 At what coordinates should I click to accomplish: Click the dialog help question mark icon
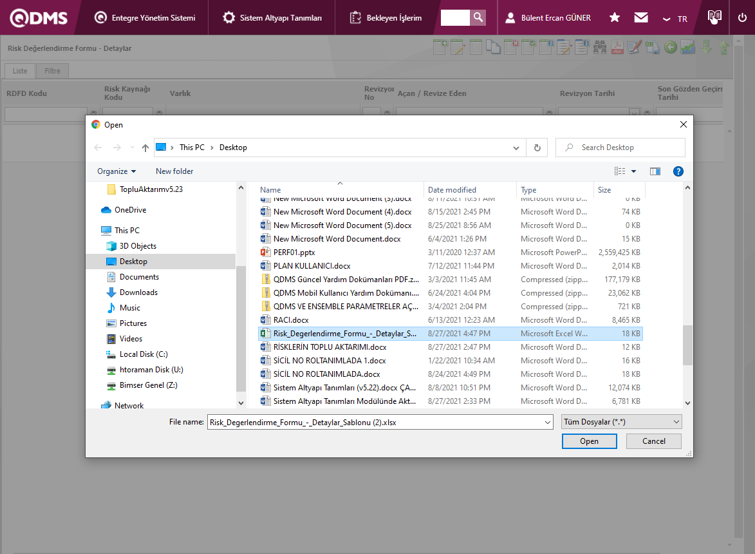(x=678, y=171)
